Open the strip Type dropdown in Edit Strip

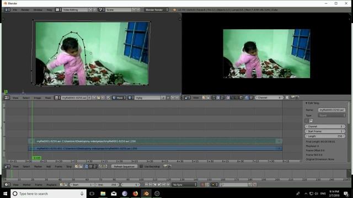(x=331, y=116)
